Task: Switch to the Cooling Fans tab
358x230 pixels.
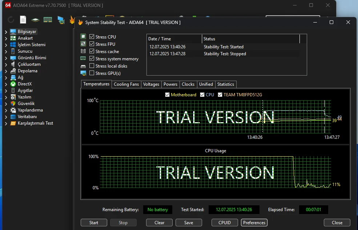Action: pos(126,84)
